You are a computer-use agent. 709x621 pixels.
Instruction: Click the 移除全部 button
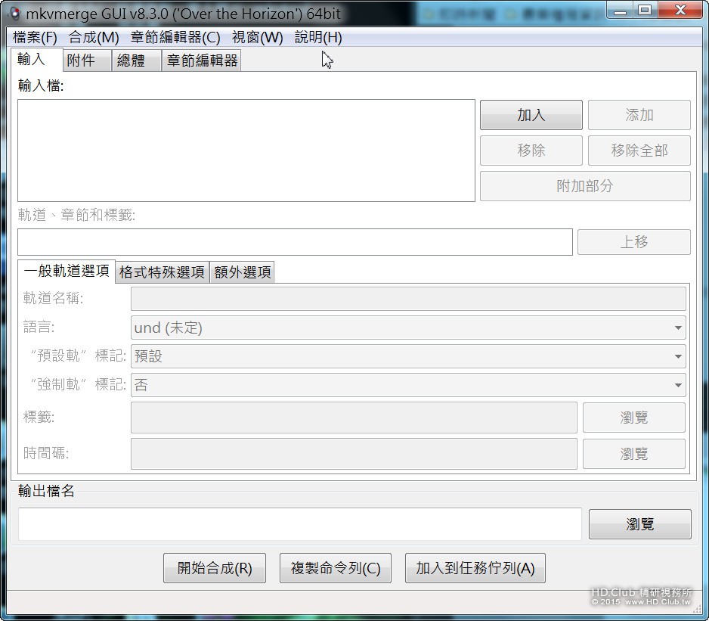click(x=639, y=151)
